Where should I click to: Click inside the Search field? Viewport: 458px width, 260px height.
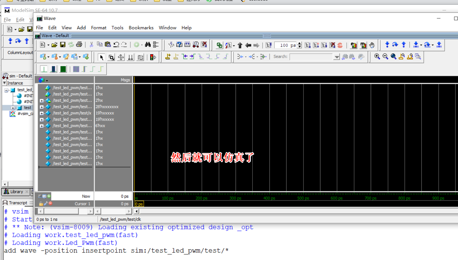pyautogui.click(x=311, y=57)
